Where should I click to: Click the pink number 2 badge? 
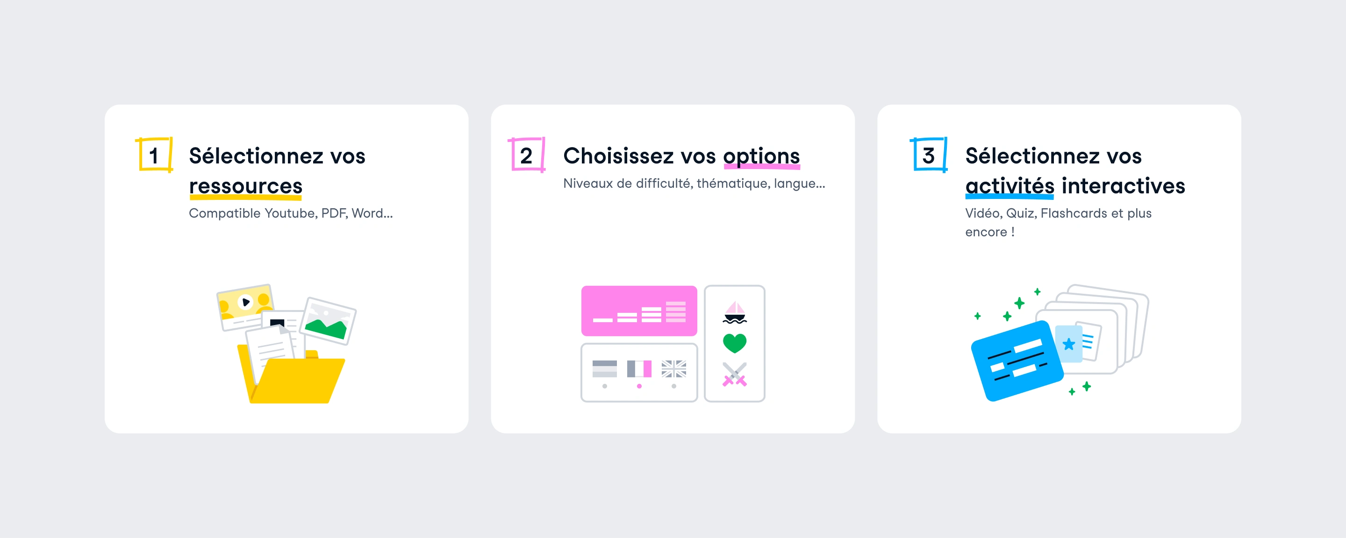(527, 155)
